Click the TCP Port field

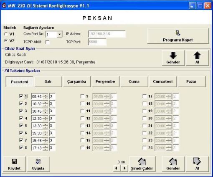click(x=97, y=42)
